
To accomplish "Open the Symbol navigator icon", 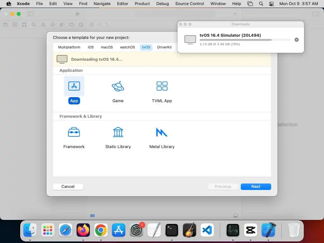I will pos(24,25).
